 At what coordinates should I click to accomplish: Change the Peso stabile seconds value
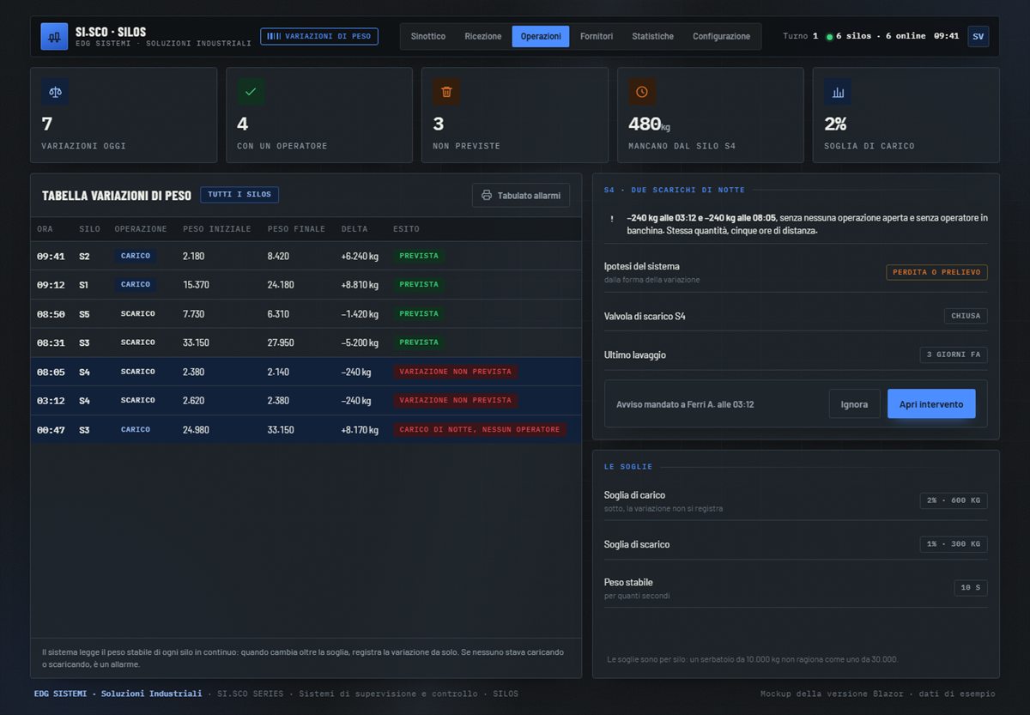point(971,588)
